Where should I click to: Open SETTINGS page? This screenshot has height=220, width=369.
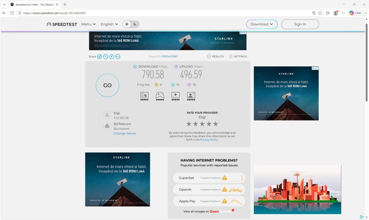(x=238, y=56)
